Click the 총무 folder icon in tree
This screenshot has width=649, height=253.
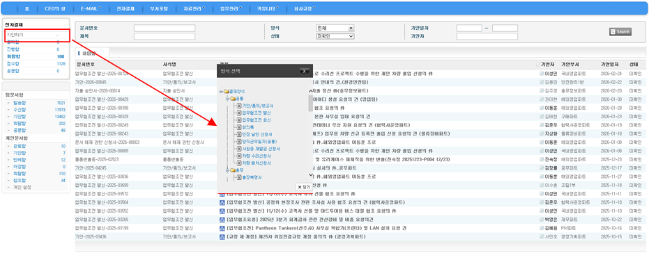(233, 170)
